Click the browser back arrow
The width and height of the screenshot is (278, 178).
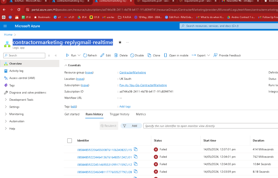[4, 10]
